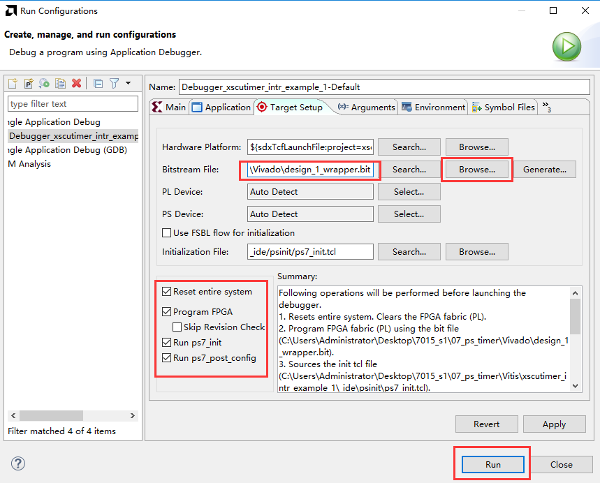Switch to the Main tab
This screenshot has height=483, width=600.
[169, 107]
